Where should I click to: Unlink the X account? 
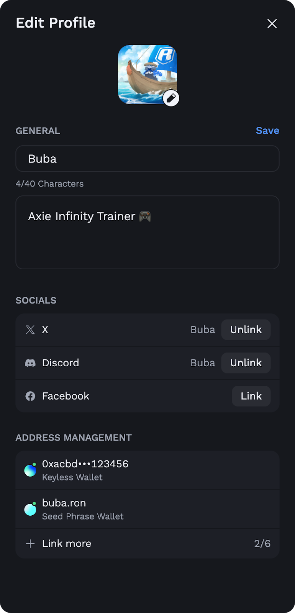[x=246, y=330]
